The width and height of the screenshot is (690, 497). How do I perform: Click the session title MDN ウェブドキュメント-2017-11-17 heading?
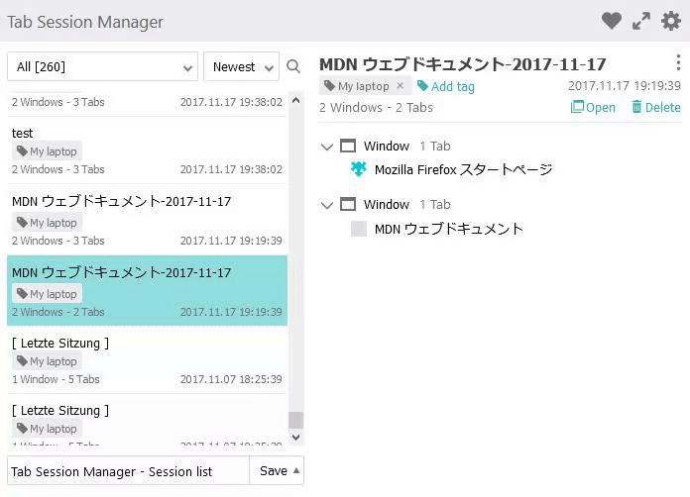(463, 64)
